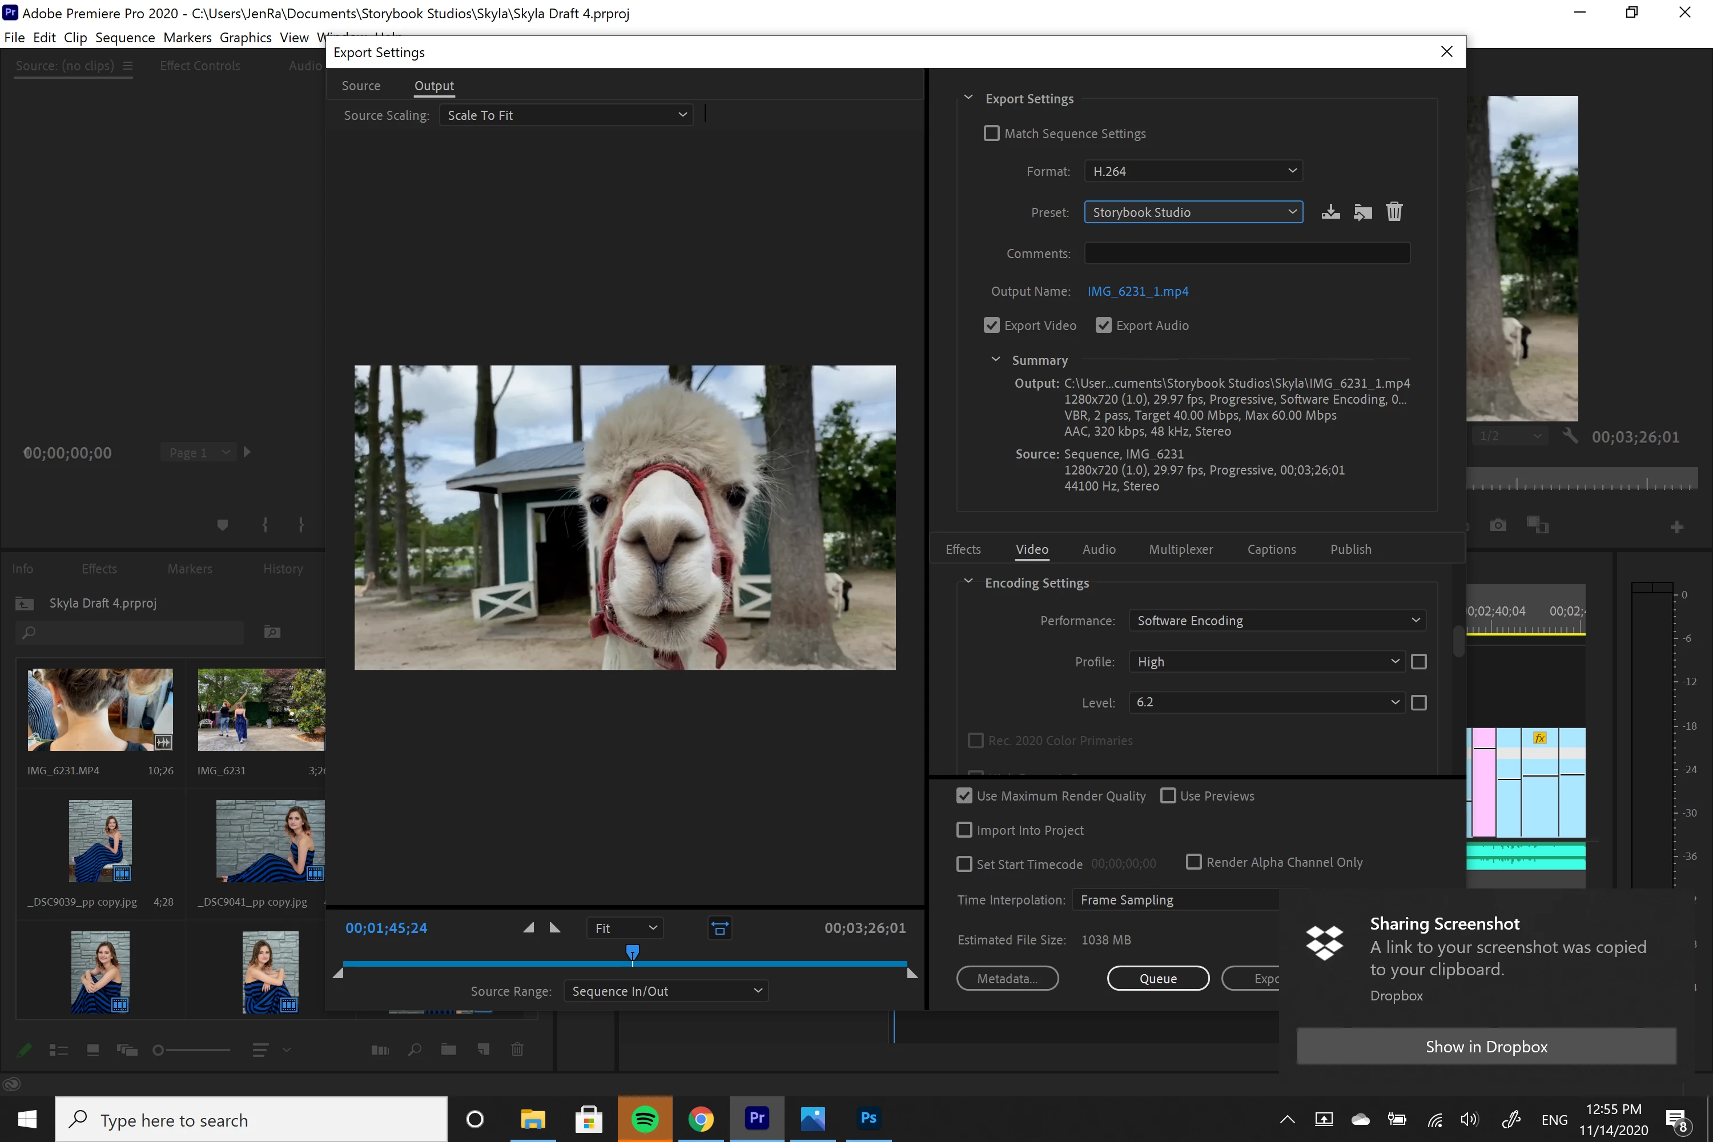Uncheck Export Audio checkbox
Viewport: 1713px width, 1142px height.
[x=1103, y=325]
